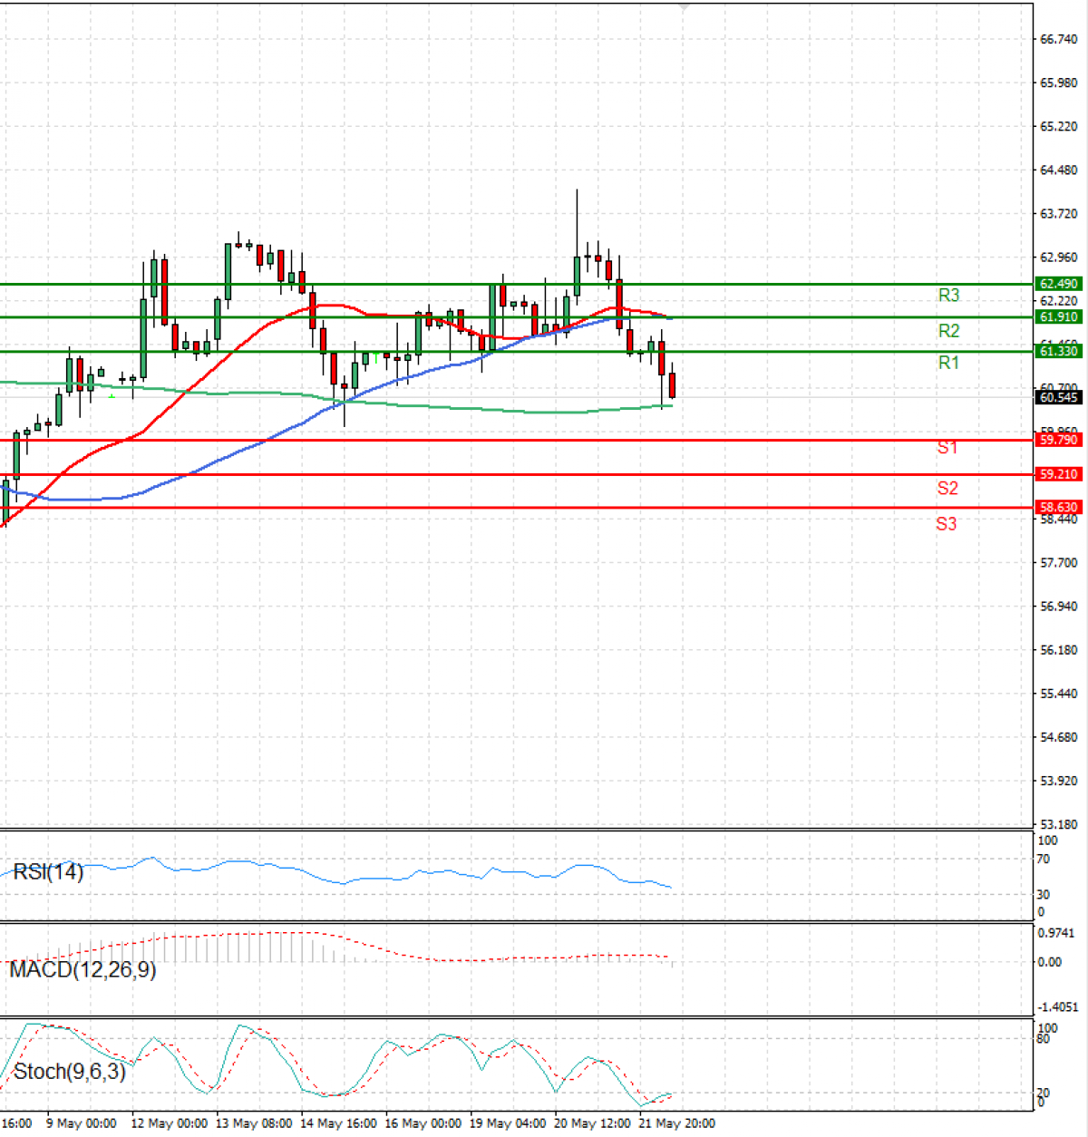This screenshot has height=1137, width=1088.
Task: Select the S1 support tag 59.790
Action: [x=1059, y=439]
